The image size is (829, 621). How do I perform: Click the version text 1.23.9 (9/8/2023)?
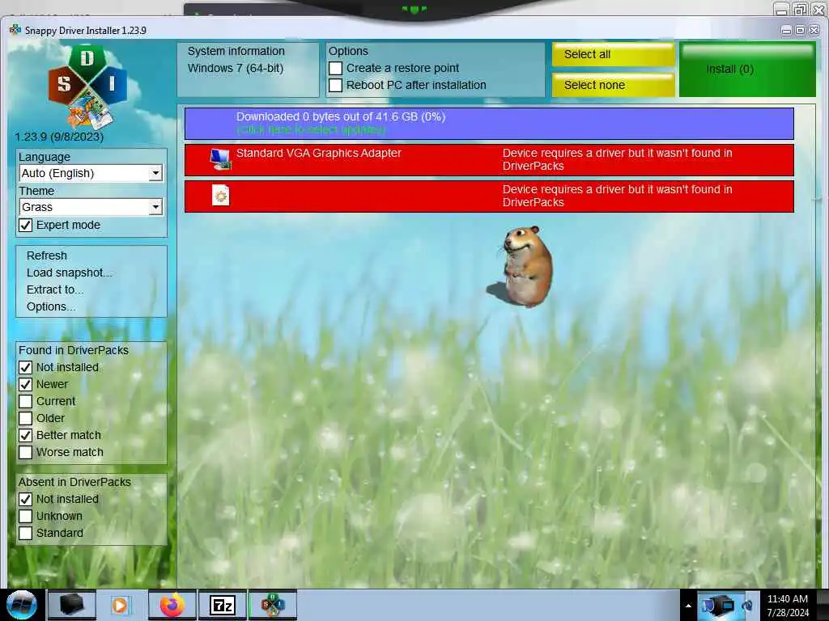point(59,137)
